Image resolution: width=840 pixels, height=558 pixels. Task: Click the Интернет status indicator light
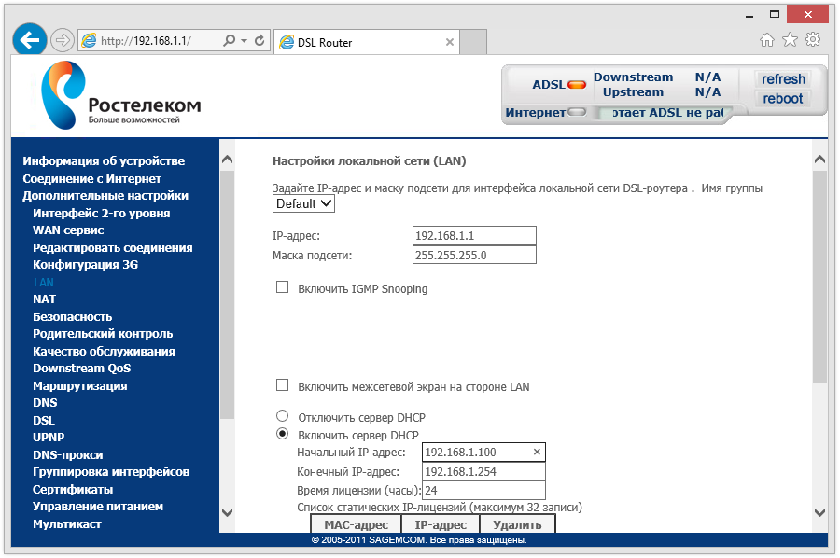(577, 113)
